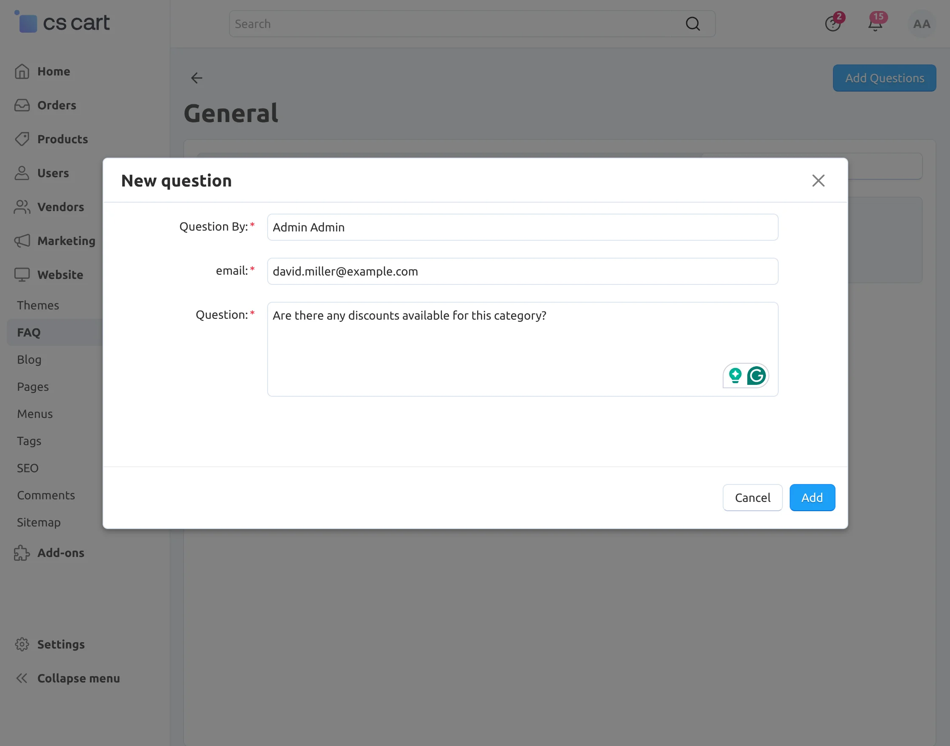Viewport: 950px width, 746px height.
Task: Select the FAQ submenu item
Action: [x=29, y=332]
